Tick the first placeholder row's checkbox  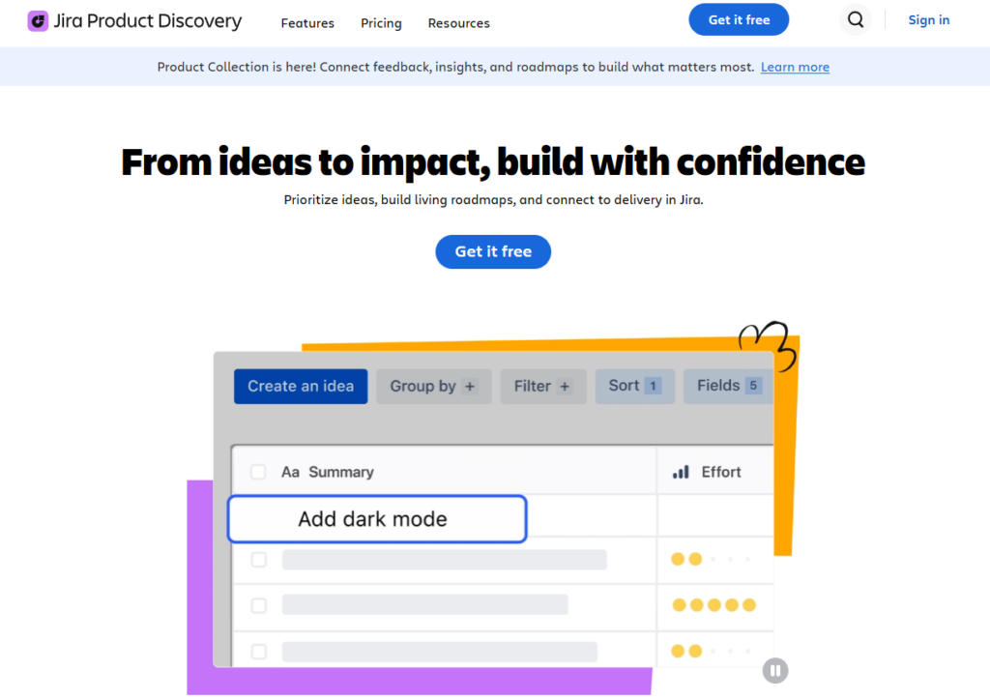pyautogui.click(x=259, y=560)
